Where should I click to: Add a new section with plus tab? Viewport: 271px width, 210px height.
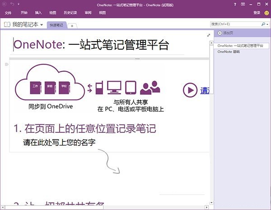click(71, 25)
